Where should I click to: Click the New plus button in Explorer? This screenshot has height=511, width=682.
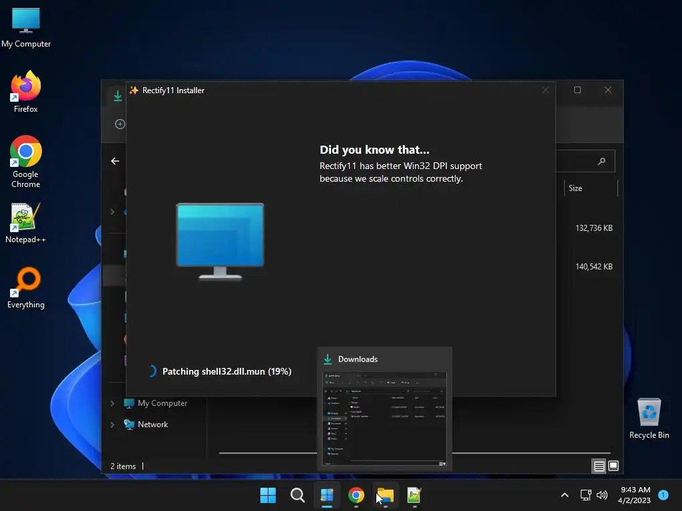pyautogui.click(x=120, y=124)
